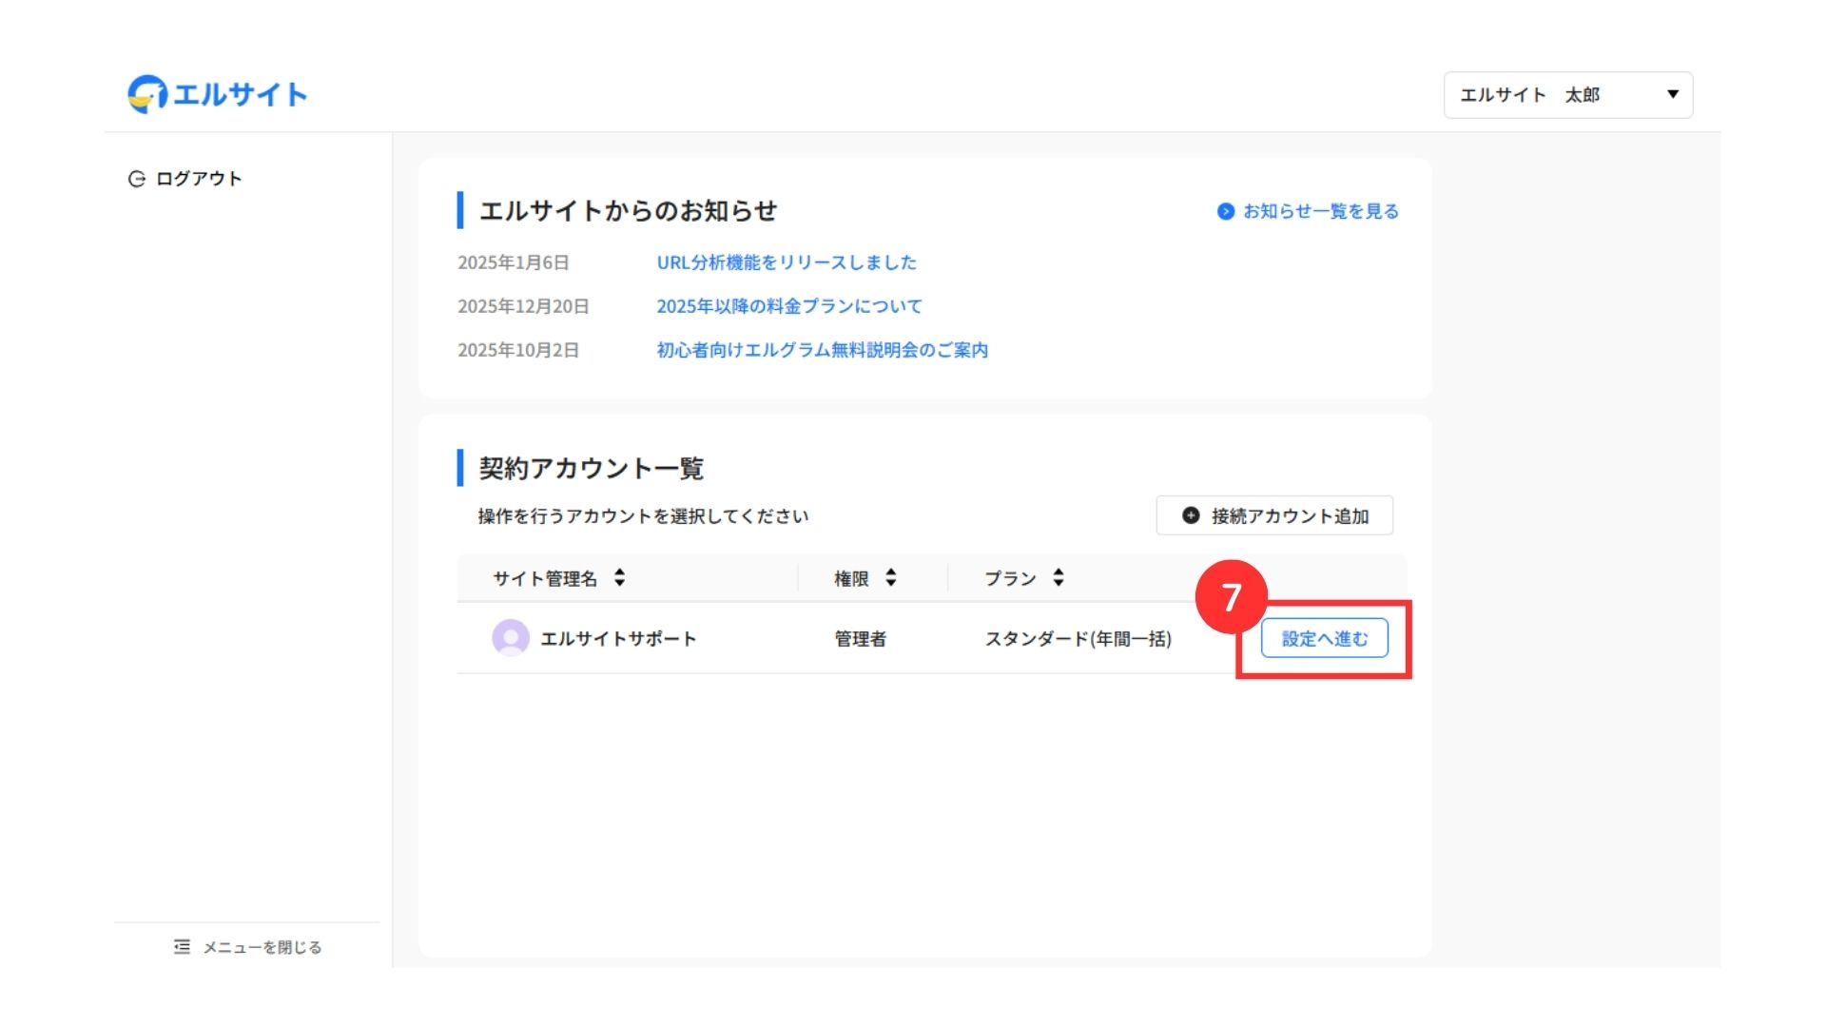The width and height of the screenshot is (1826, 1027).
Task: Open the エルサイト 太郎 user dropdown
Action: point(1567,95)
